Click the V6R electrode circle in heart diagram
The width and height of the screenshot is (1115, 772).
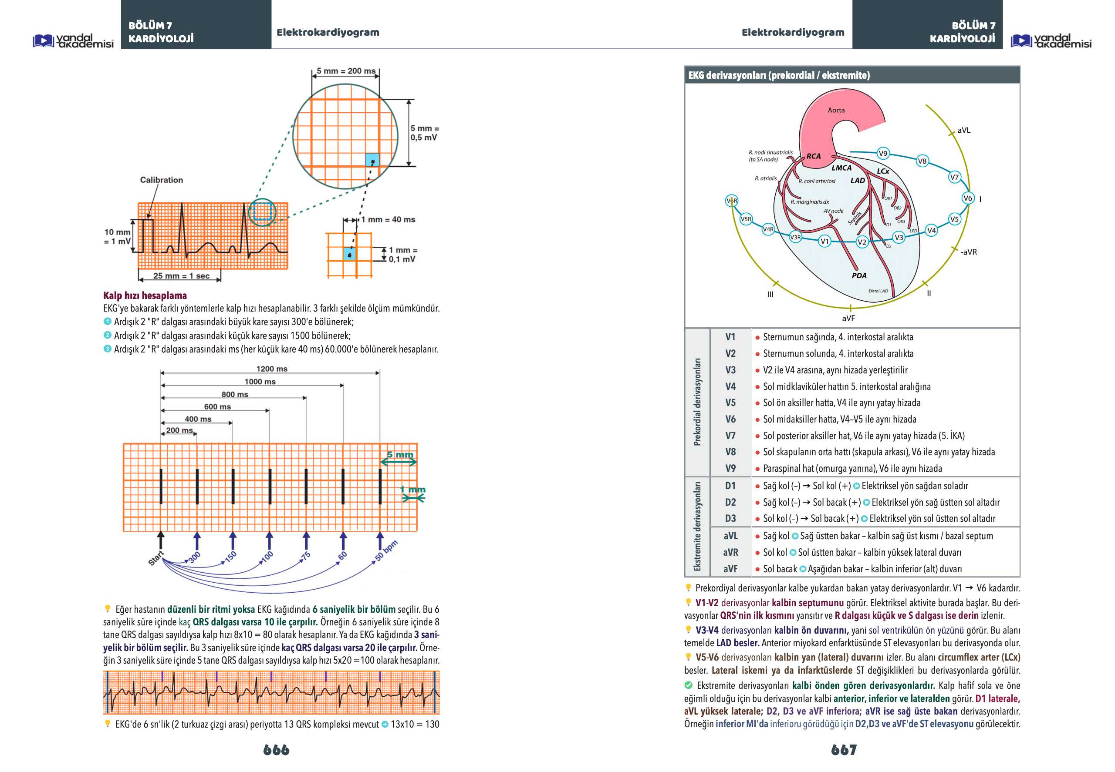pyautogui.click(x=731, y=200)
